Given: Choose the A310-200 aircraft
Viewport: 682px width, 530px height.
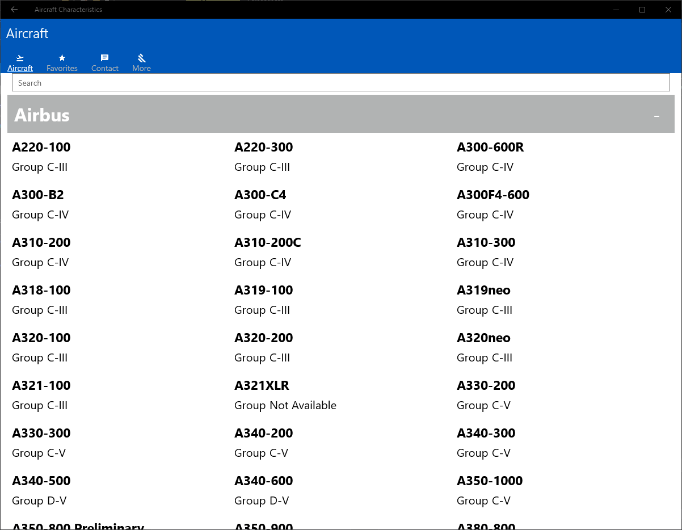Looking at the screenshot, I should pos(41,243).
